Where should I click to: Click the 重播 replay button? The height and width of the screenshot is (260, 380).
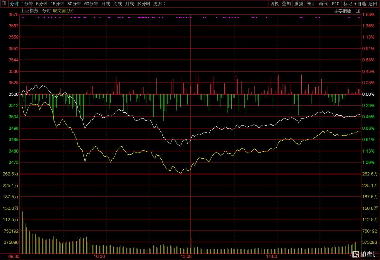(299, 4)
